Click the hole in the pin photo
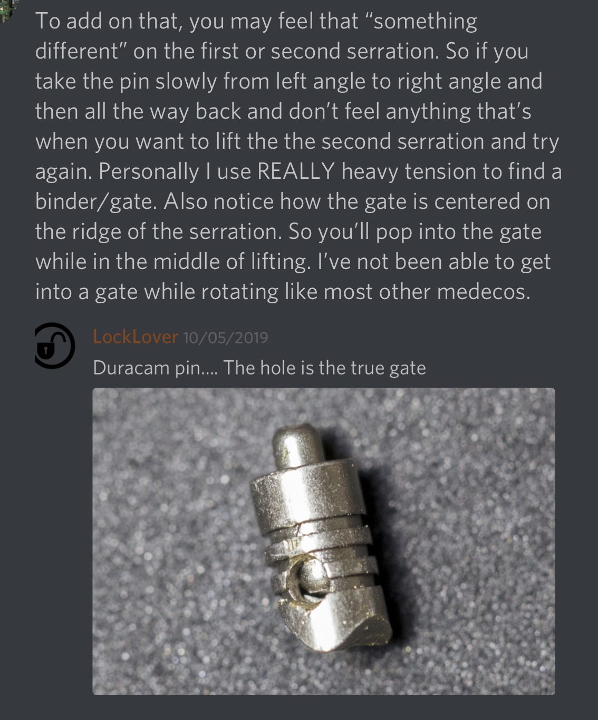The width and height of the screenshot is (598, 720). 307,580
